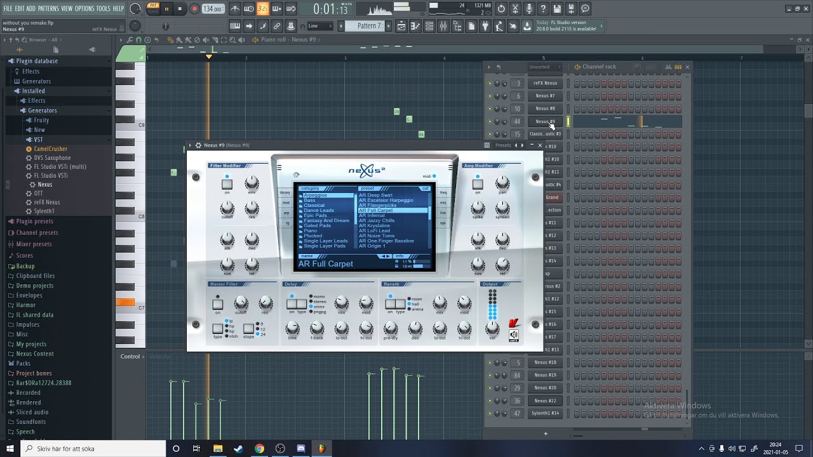Click the record button in the transport bar
Screen dimensions: 813x457
[194, 9]
